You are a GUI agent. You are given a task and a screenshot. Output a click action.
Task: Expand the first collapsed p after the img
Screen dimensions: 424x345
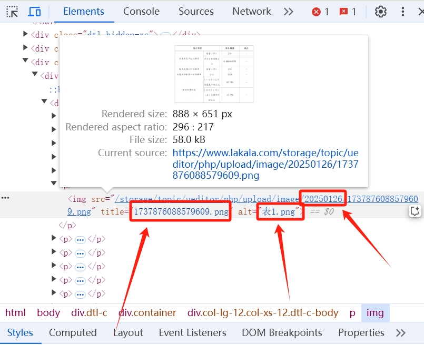coord(54,238)
